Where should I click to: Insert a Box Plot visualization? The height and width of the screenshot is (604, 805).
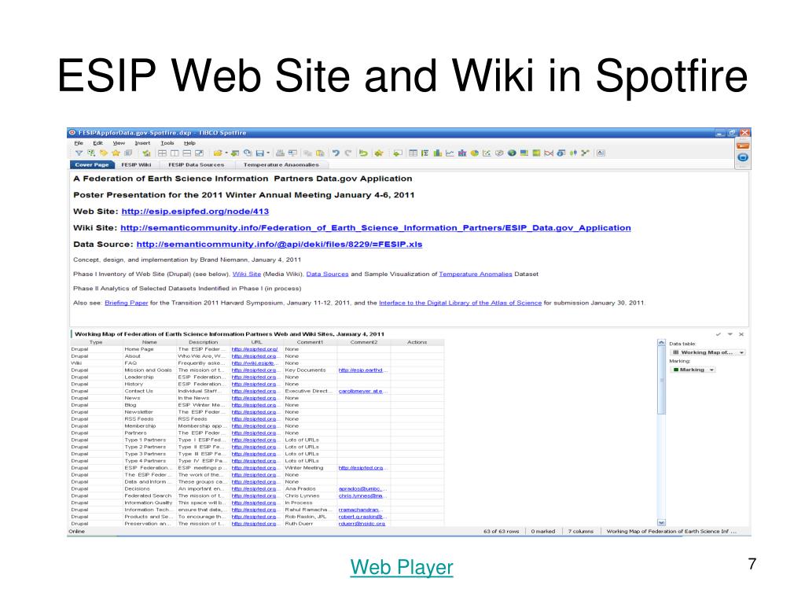point(573,153)
